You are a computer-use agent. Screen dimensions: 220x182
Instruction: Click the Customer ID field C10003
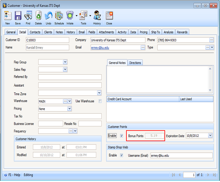48,40
